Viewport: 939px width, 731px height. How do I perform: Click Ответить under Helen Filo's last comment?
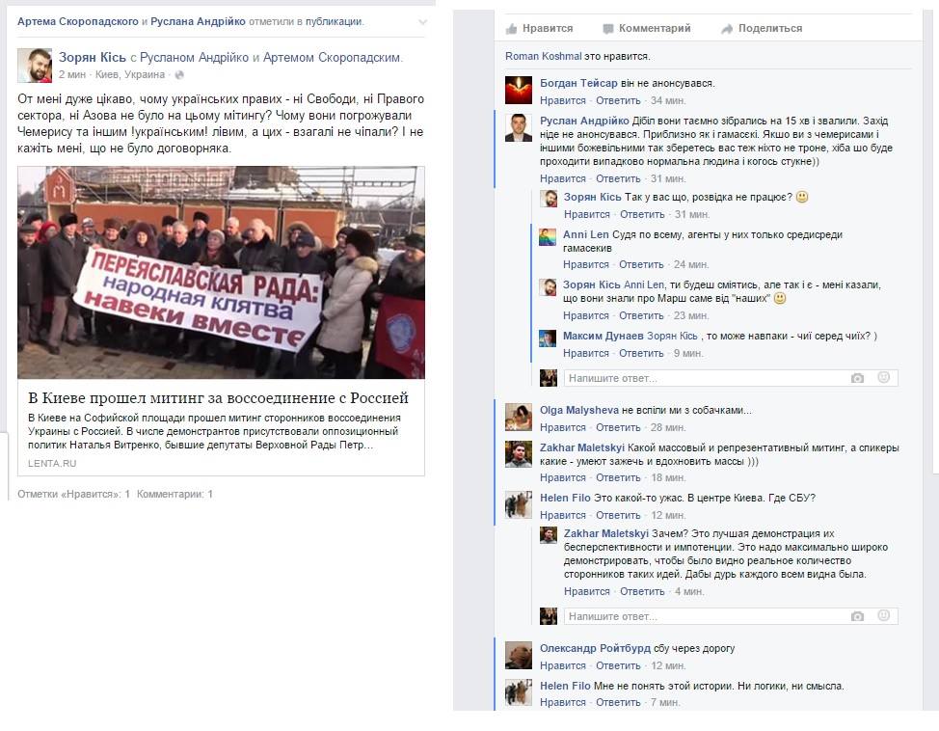(618, 702)
